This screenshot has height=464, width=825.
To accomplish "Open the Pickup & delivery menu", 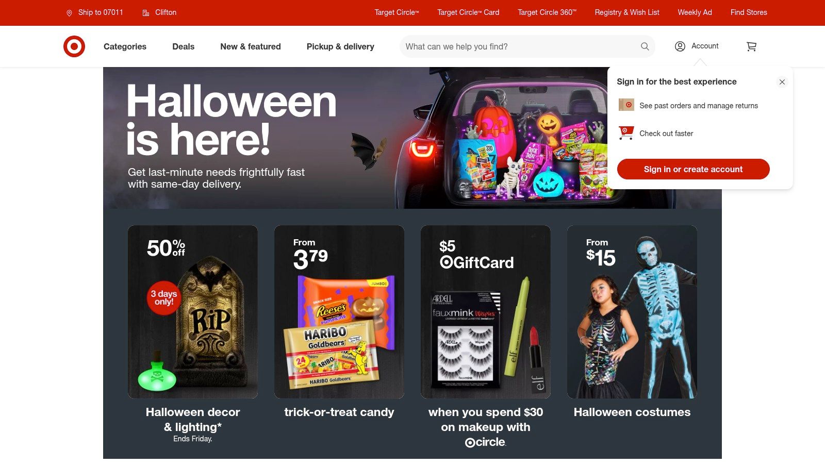I will pos(340,46).
